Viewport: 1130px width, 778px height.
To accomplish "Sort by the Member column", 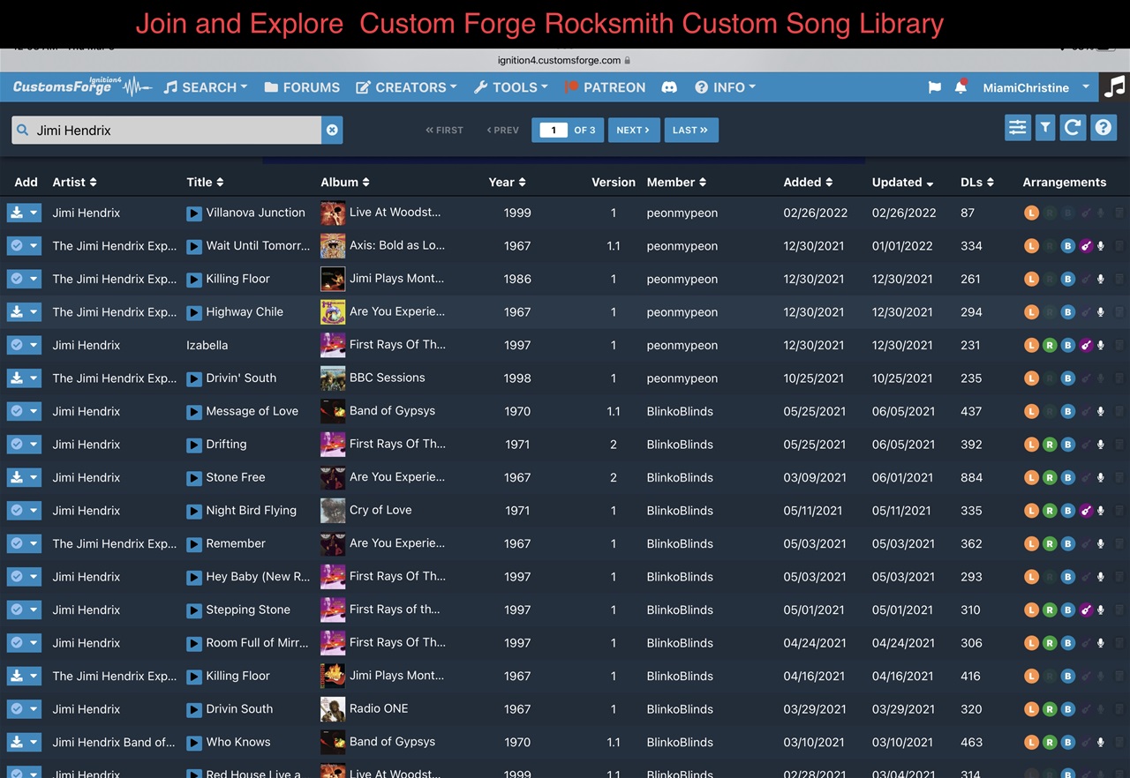I will pos(676,182).
